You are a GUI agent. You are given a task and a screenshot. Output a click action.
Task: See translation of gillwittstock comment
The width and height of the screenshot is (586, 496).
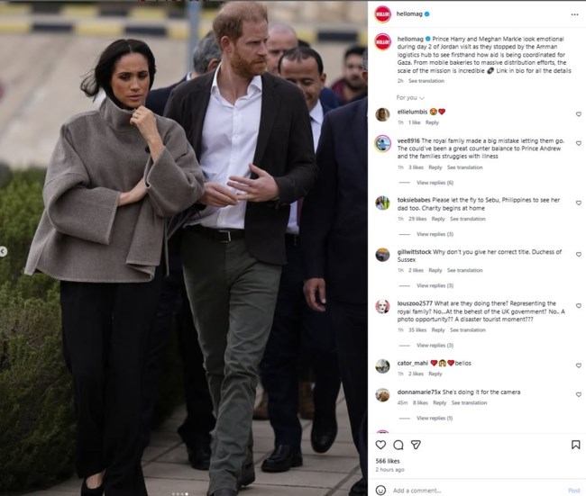(465, 270)
